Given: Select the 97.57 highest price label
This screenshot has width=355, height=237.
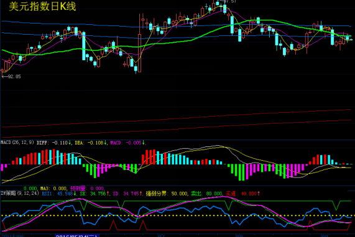Looking at the screenshot, I should tap(230, 1).
